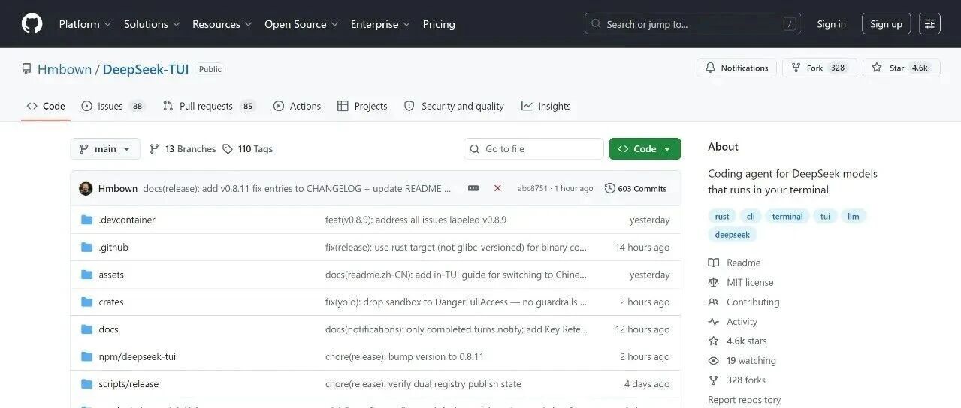Open the GitHub logo homepage

[x=32, y=24]
